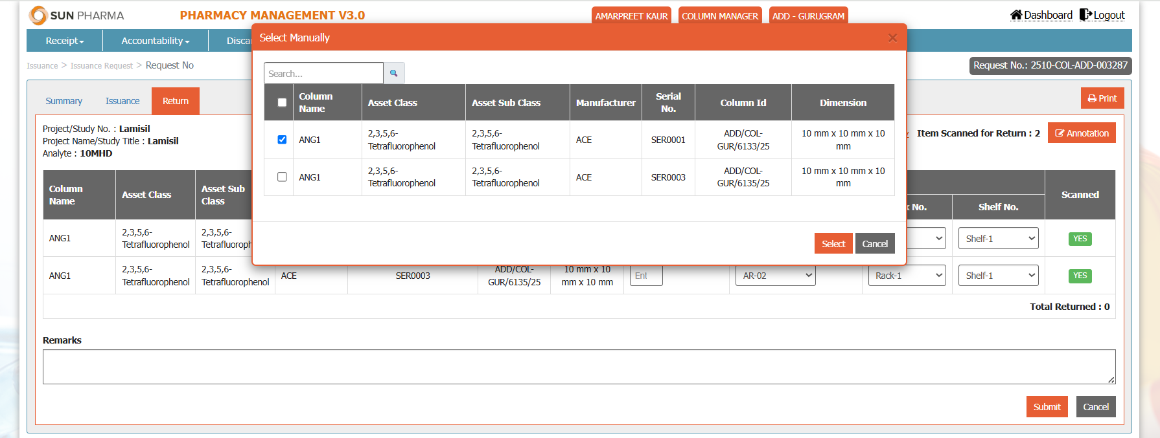This screenshot has width=1160, height=438.
Task: Click the Logout icon
Action: (x=1085, y=15)
